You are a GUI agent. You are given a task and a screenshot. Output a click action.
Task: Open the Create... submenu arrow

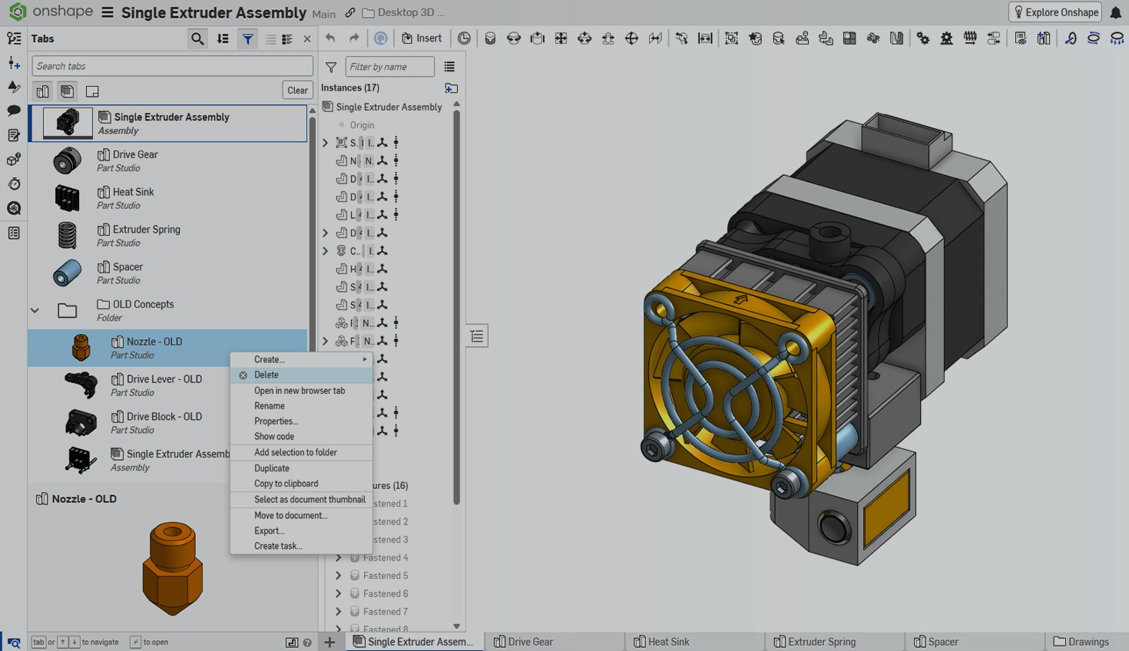[x=365, y=359]
